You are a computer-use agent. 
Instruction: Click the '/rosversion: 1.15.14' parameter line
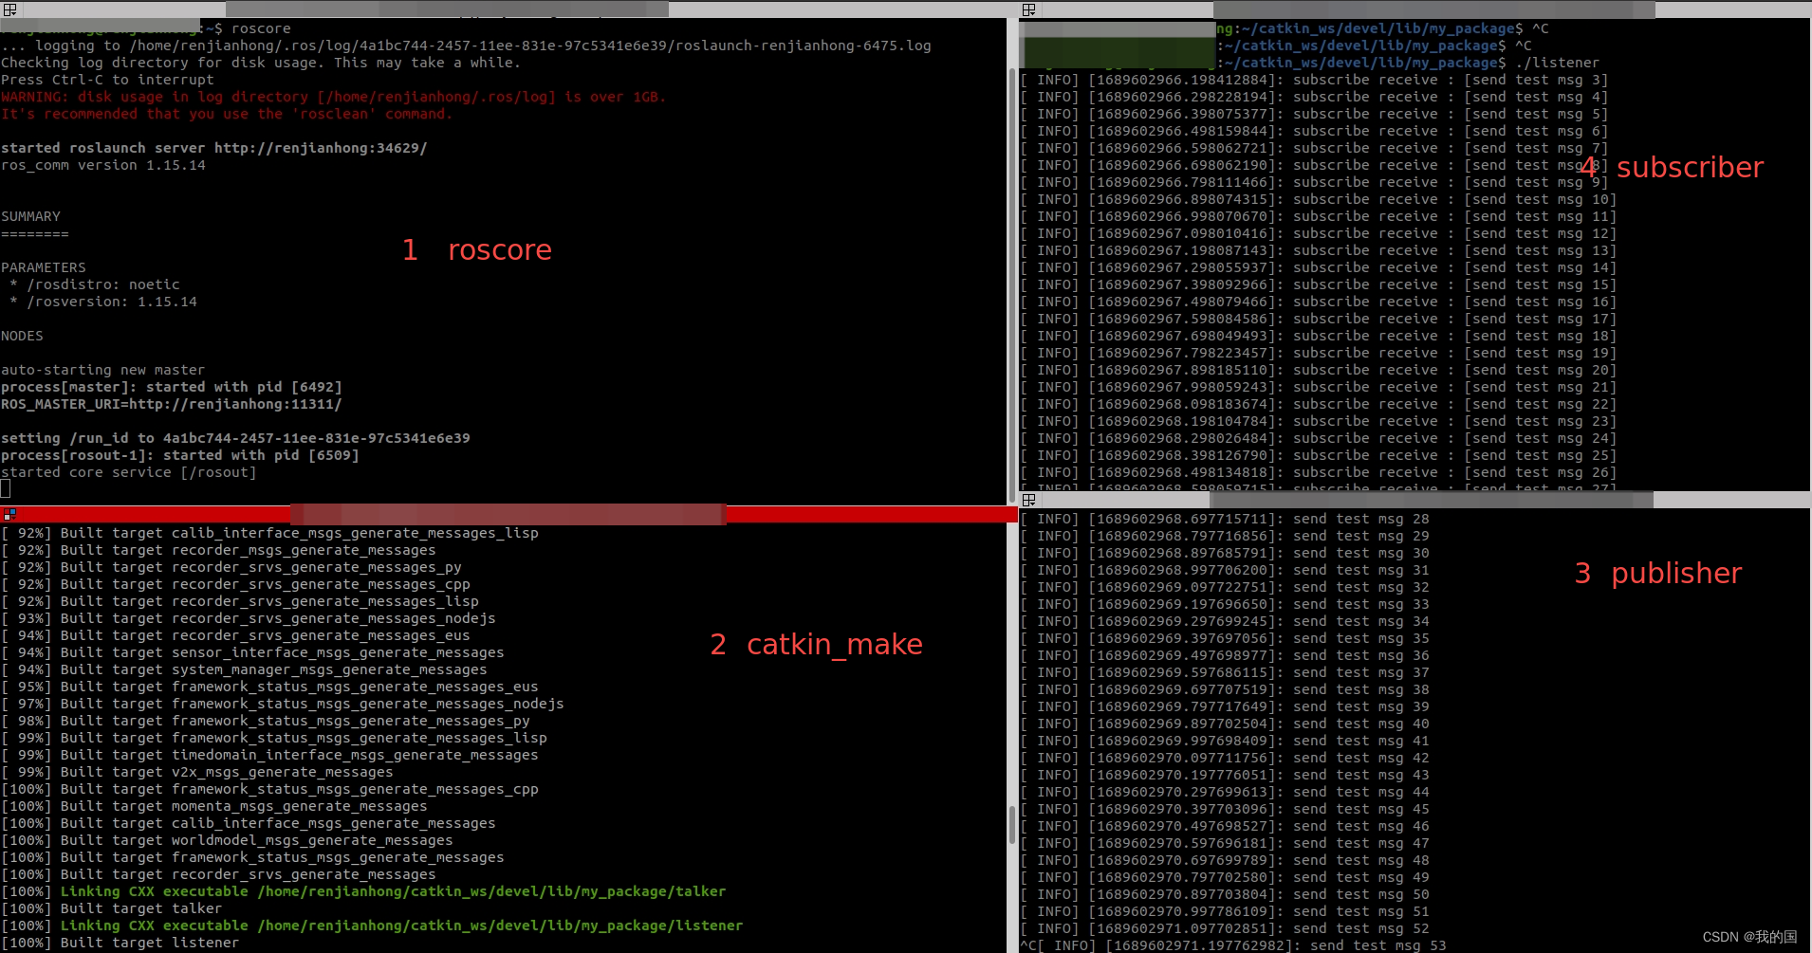103,302
